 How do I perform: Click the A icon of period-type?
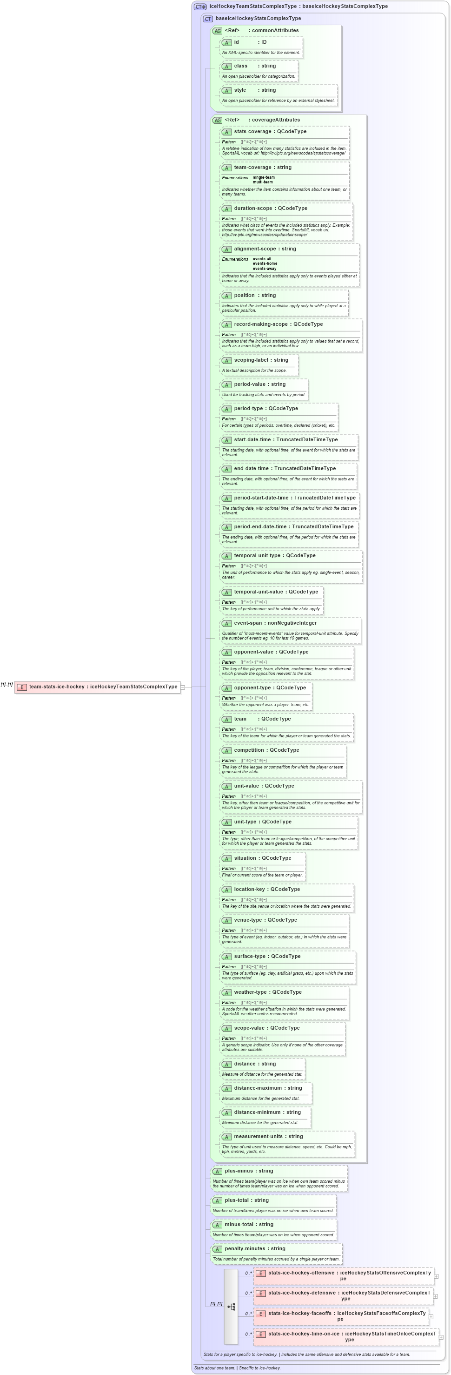click(226, 409)
